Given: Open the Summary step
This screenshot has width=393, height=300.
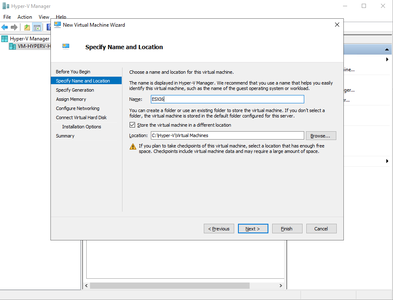Looking at the screenshot, I should click(65, 136).
